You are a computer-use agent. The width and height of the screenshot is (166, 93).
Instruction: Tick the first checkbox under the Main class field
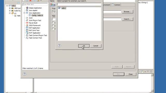[53, 23]
